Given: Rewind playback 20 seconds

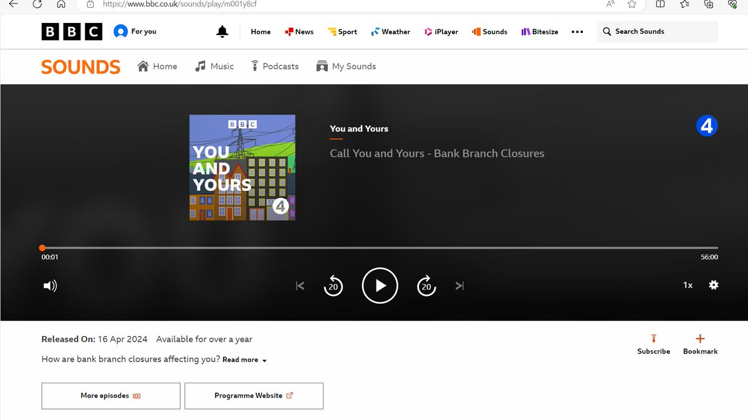Looking at the screenshot, I should tap(333, 286).
